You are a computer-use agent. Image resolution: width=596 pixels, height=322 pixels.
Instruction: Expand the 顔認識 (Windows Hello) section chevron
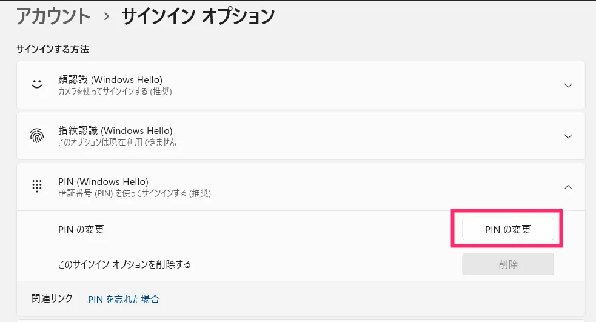click(x=568, y=86)
